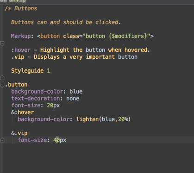The width and height of the screenshot is (194, 173).
Task: Click the '20%' argument inside lighten()
Action: pyautogui.click(x=123, y=119)
